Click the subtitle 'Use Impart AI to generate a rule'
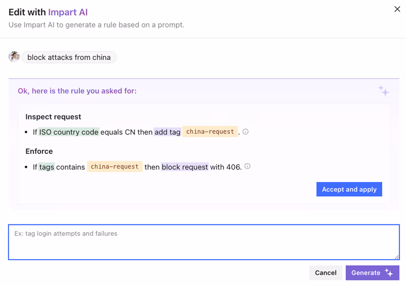Image resolution: width=406 pixels, height=286 pixels. (96, 25)
